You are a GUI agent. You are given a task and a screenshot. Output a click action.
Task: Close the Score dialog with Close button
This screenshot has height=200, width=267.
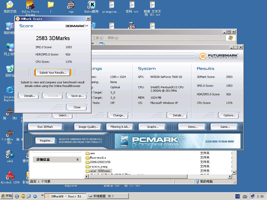(x=77, y=107)
